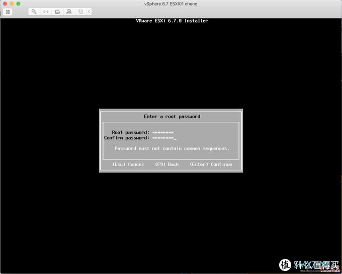
Task: Click the hard disk device icon
Action: point(57,12)
